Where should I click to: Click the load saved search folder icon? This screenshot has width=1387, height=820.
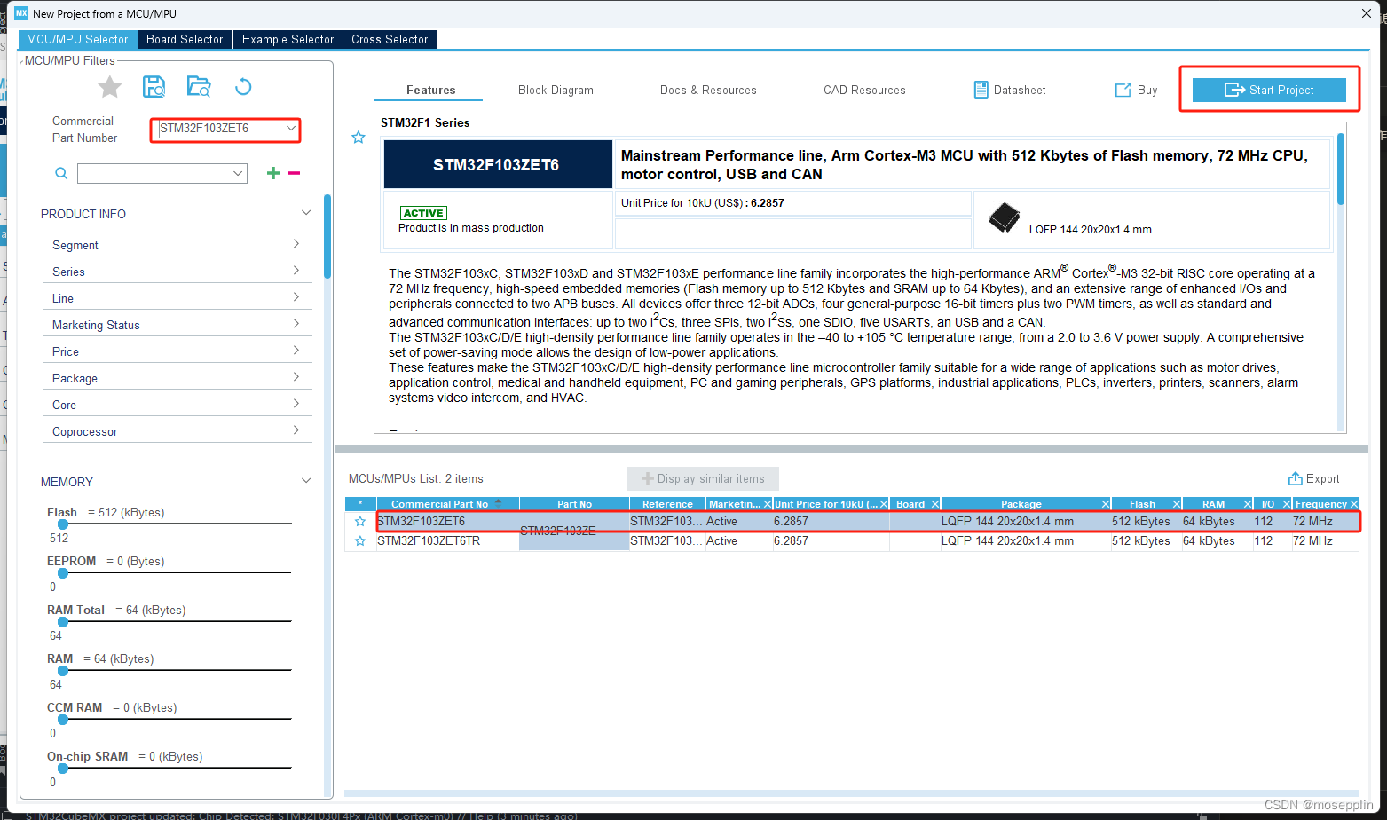[x=199, y=87]
